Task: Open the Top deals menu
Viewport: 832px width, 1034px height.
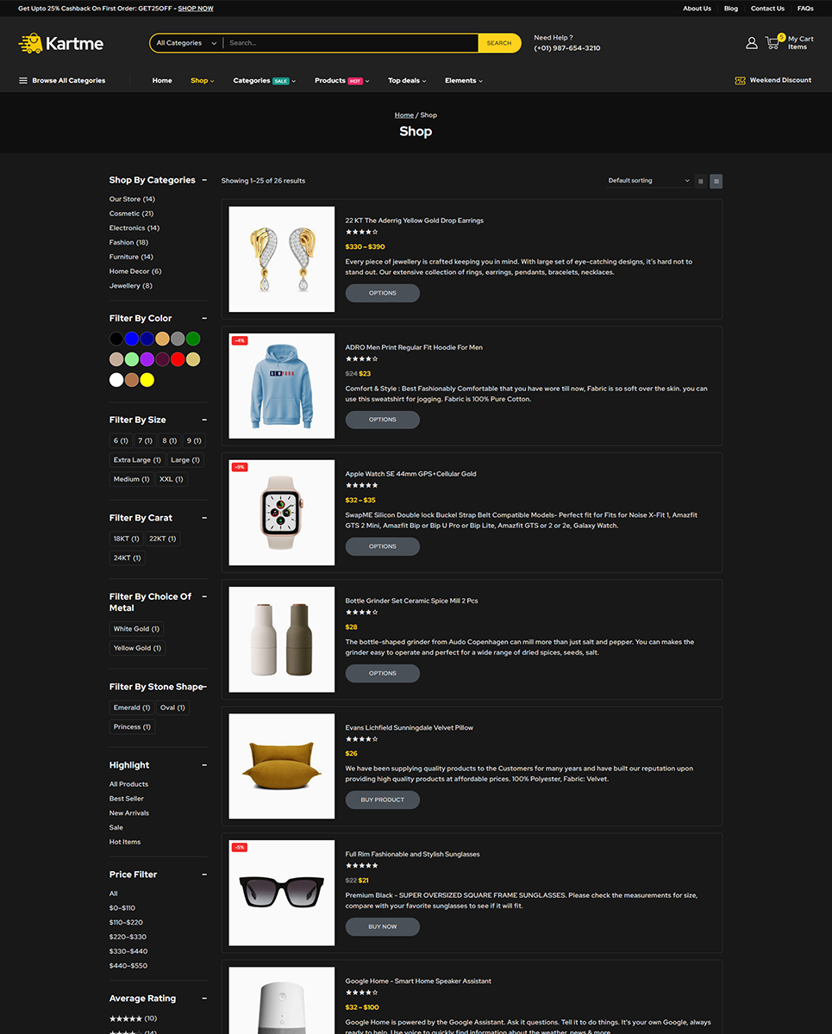Action: [407, 81]
